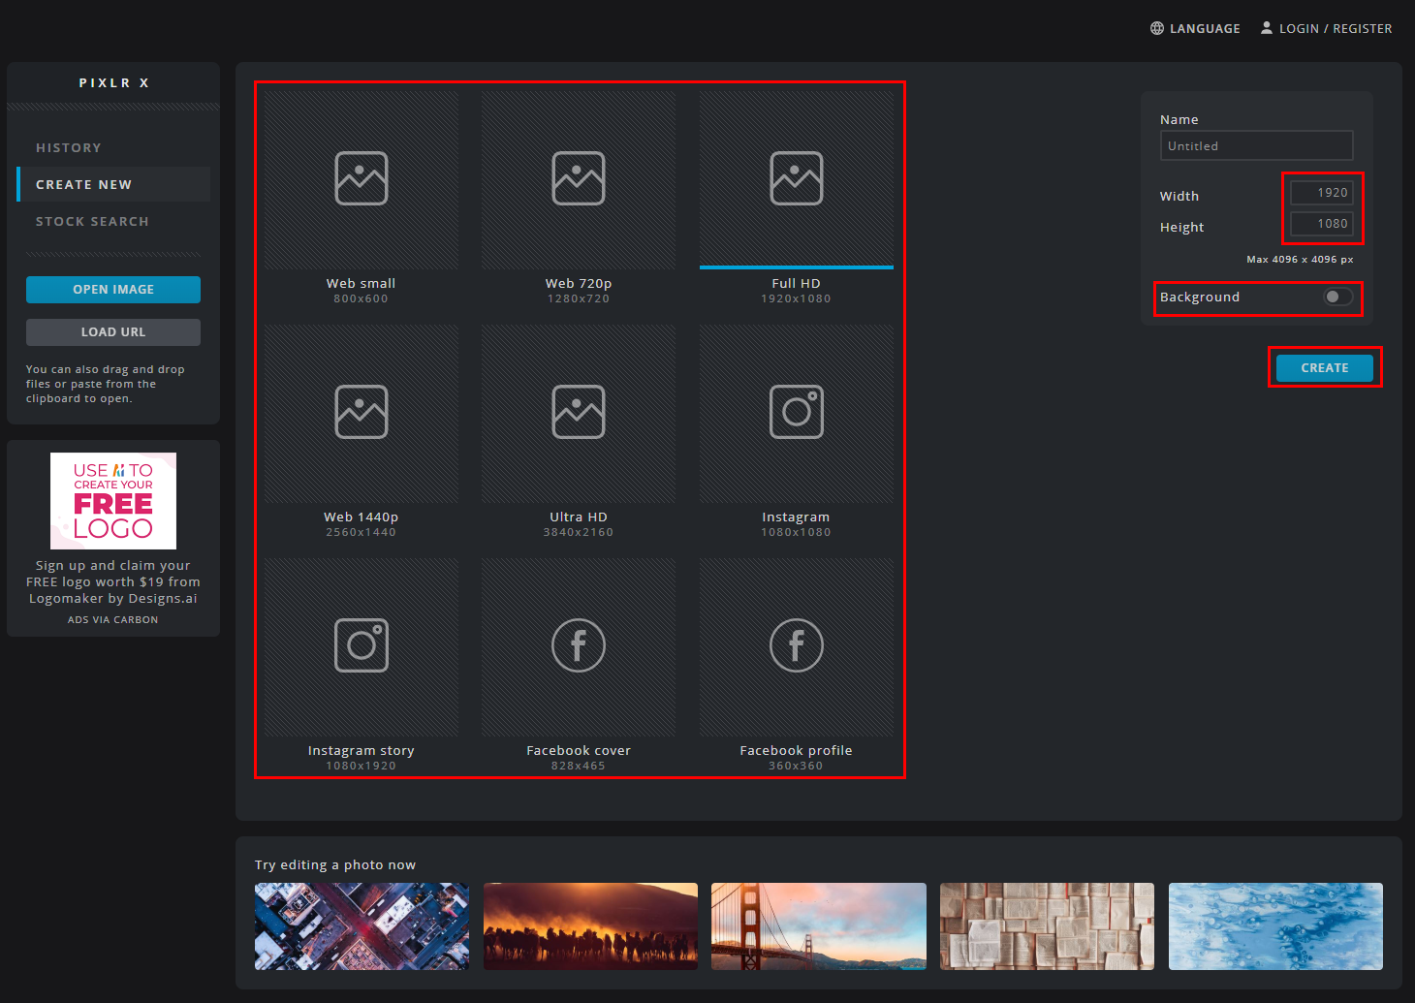The height and width of the screenshot is (1003, 1415).
Task: Pick the Full HD 1920x1080 preset icon
Action: (x=797, y=178)
